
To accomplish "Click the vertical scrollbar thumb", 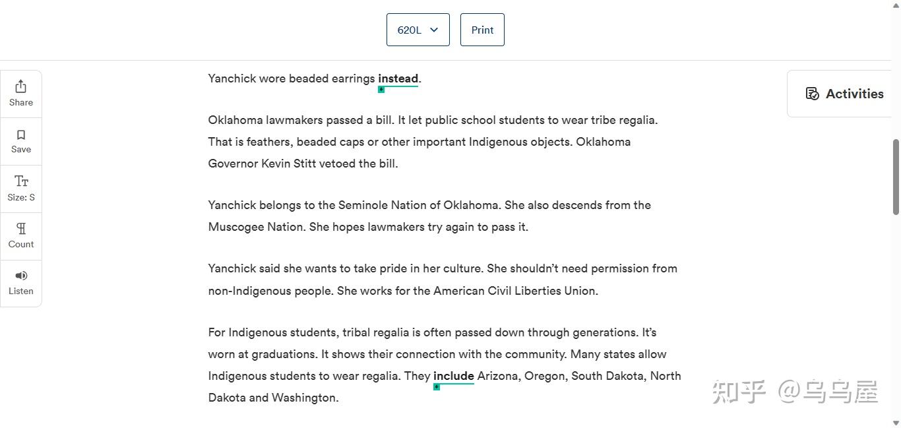I will pos(896,176).
